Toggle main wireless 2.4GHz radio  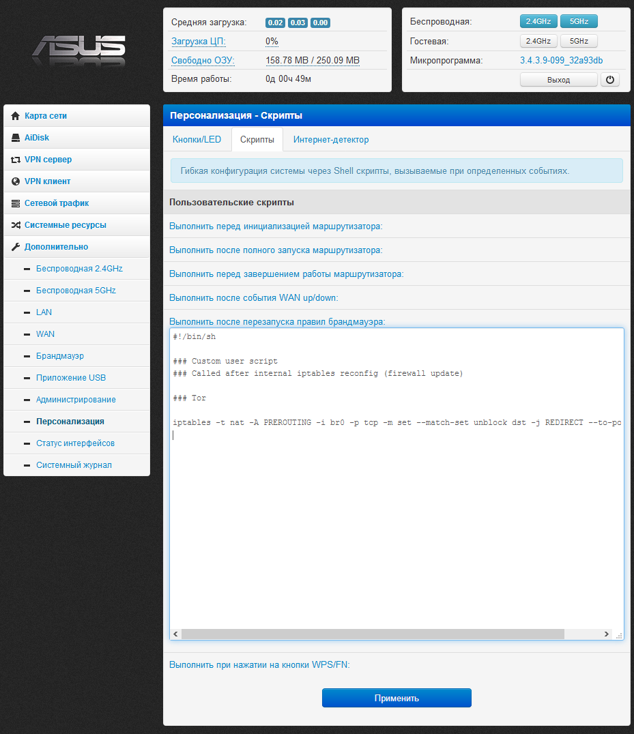point(538,22)
